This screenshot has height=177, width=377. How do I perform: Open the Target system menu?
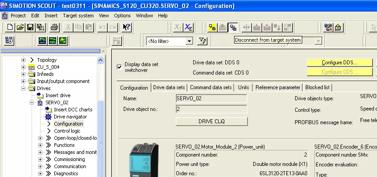pos(78,16)
